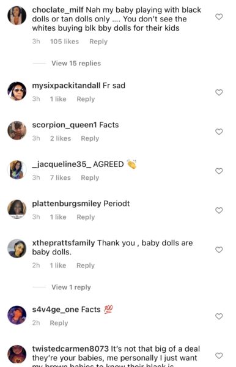The height and width of the screenshot is (367, 236).
Task: Expand View 1 reply
Action: (x=71, y=287)
